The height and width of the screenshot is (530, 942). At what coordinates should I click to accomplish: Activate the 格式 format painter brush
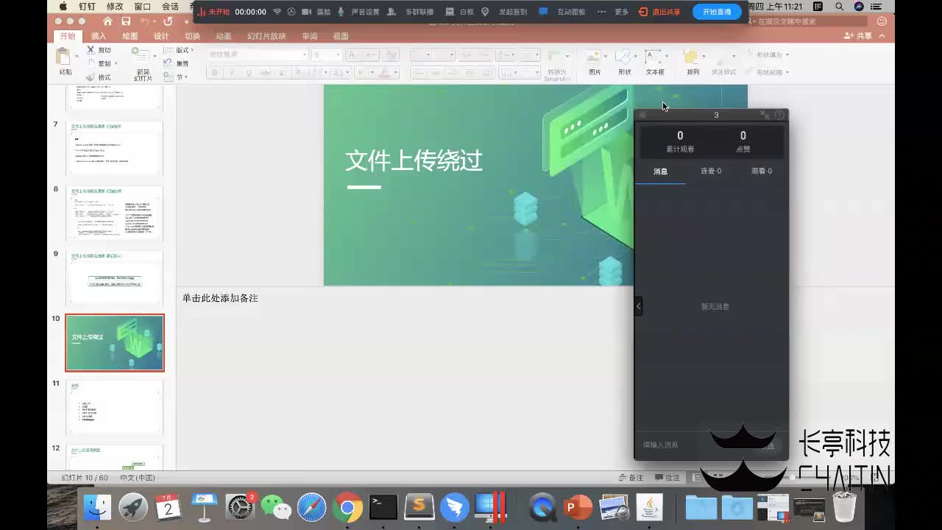click(91, 77)
